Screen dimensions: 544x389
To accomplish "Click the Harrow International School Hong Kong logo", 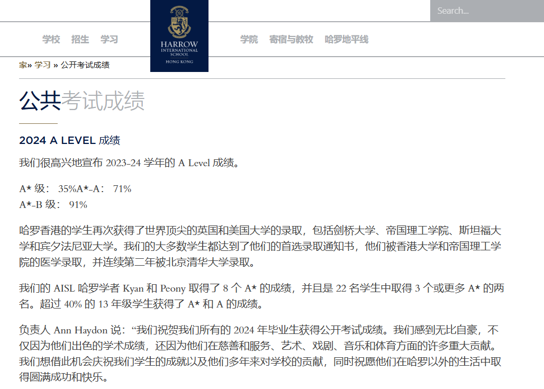I will click(179, 36).
